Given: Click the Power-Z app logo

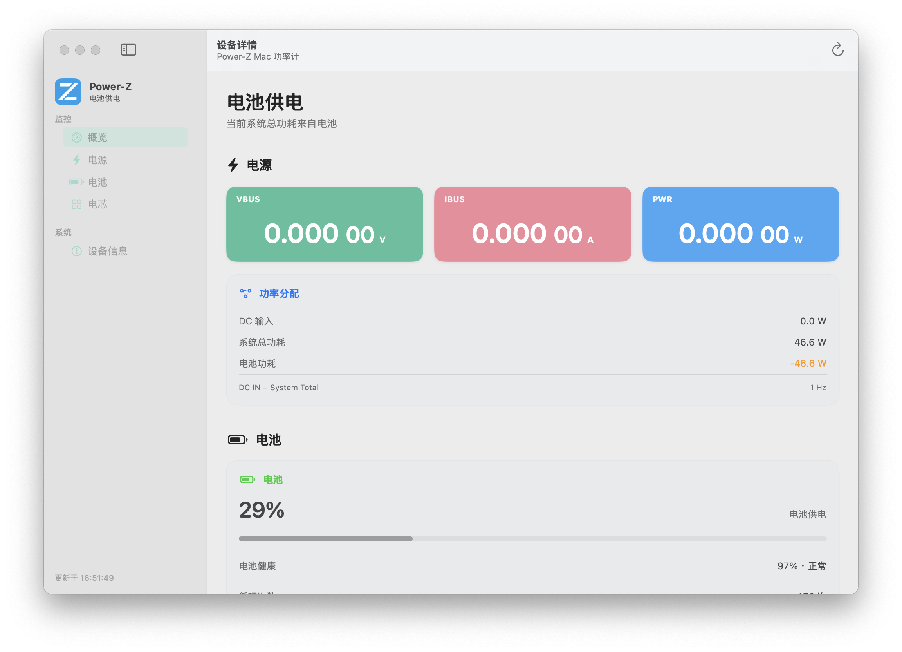Looking at the screenshot, I should coord(68,92).
